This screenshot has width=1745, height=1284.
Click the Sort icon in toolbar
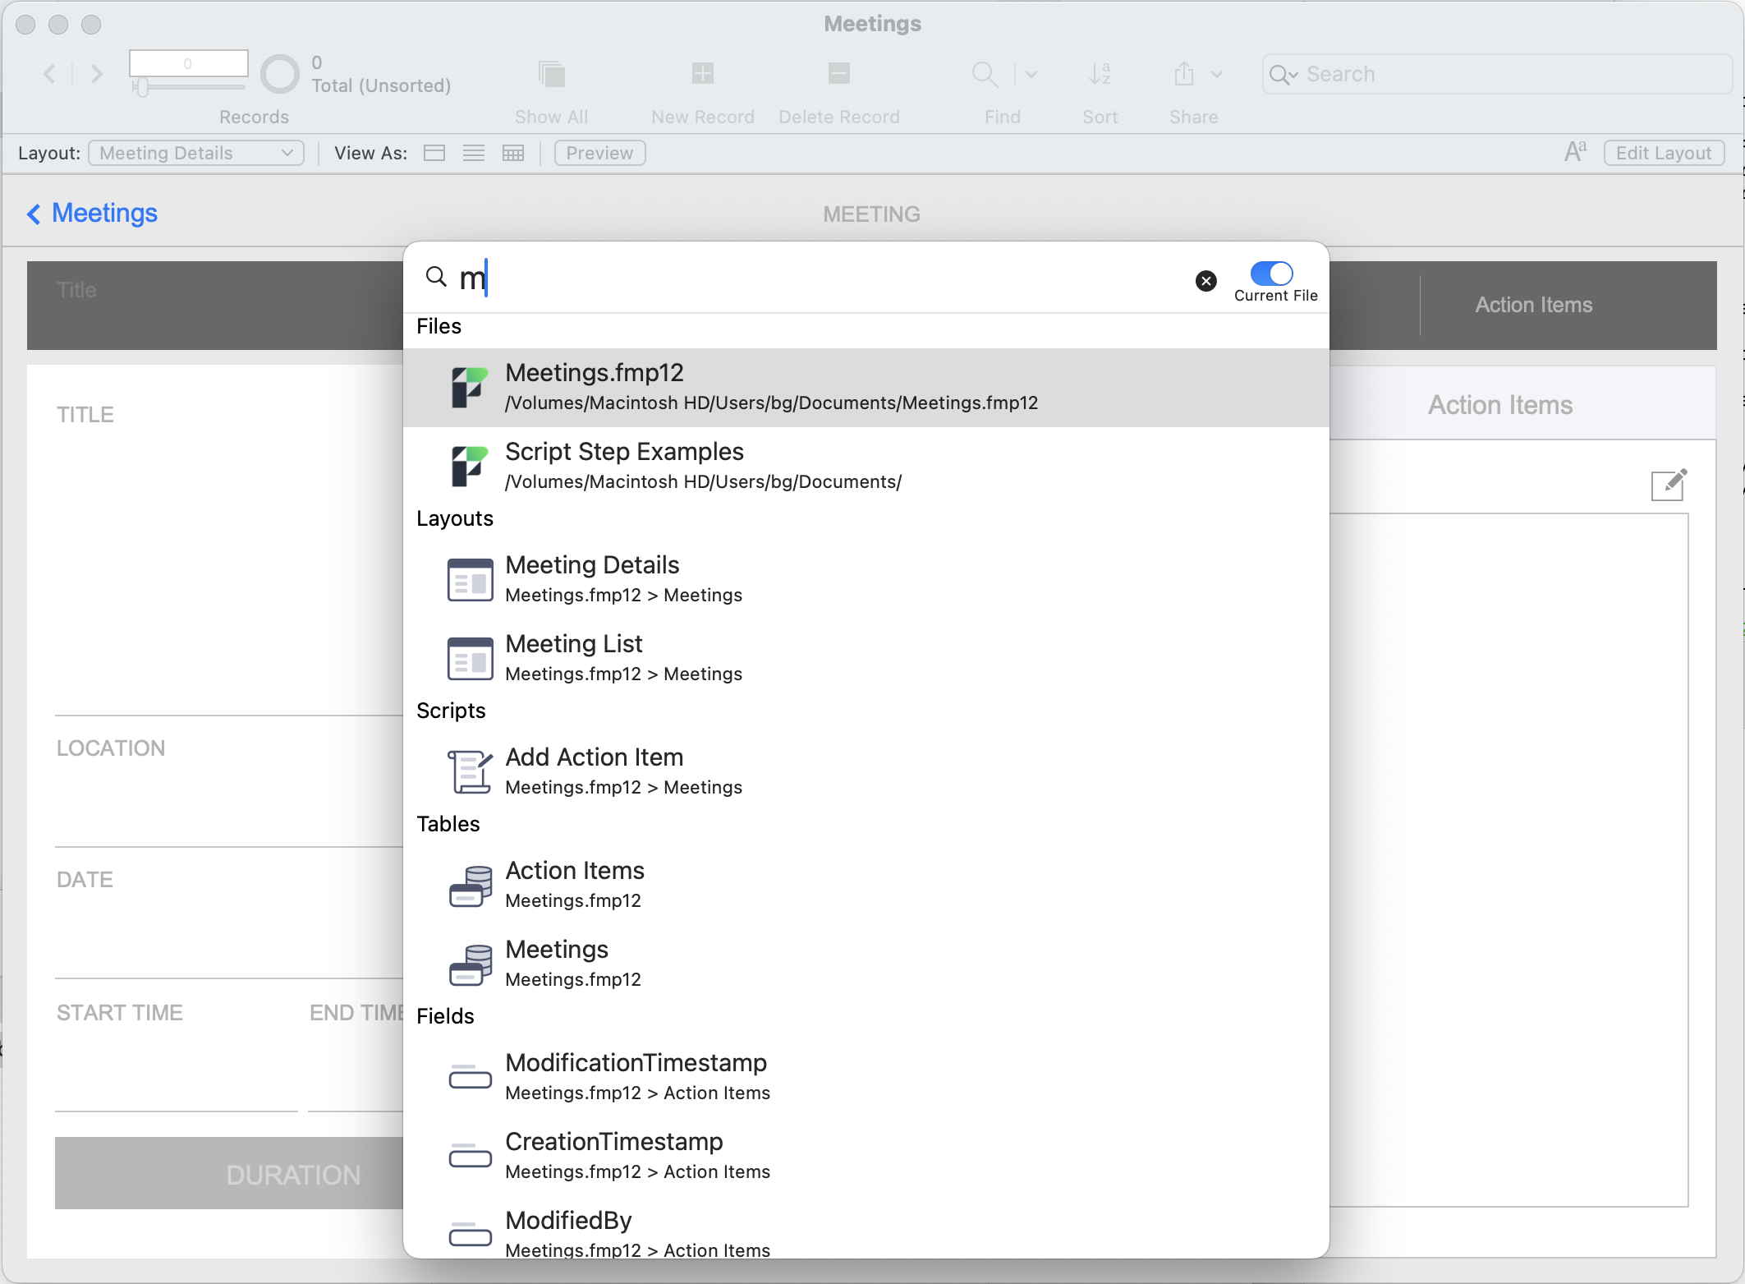pyautogui.click(x=1100, y=74)
